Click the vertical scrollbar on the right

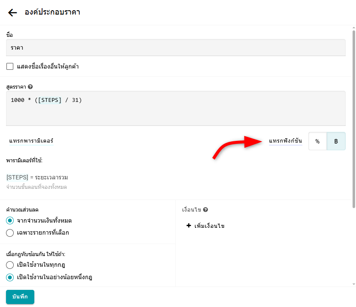[353, 128]
